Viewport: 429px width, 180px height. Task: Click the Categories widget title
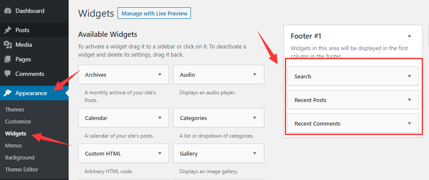coord(193,118)
